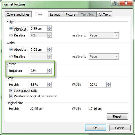Increase scale height percent spinner

pos(49,83)
